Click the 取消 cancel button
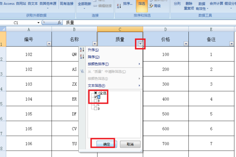 click(130, 144)
